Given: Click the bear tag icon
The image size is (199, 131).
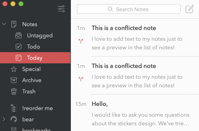Looking at the screenshot, I should point(14,119).
